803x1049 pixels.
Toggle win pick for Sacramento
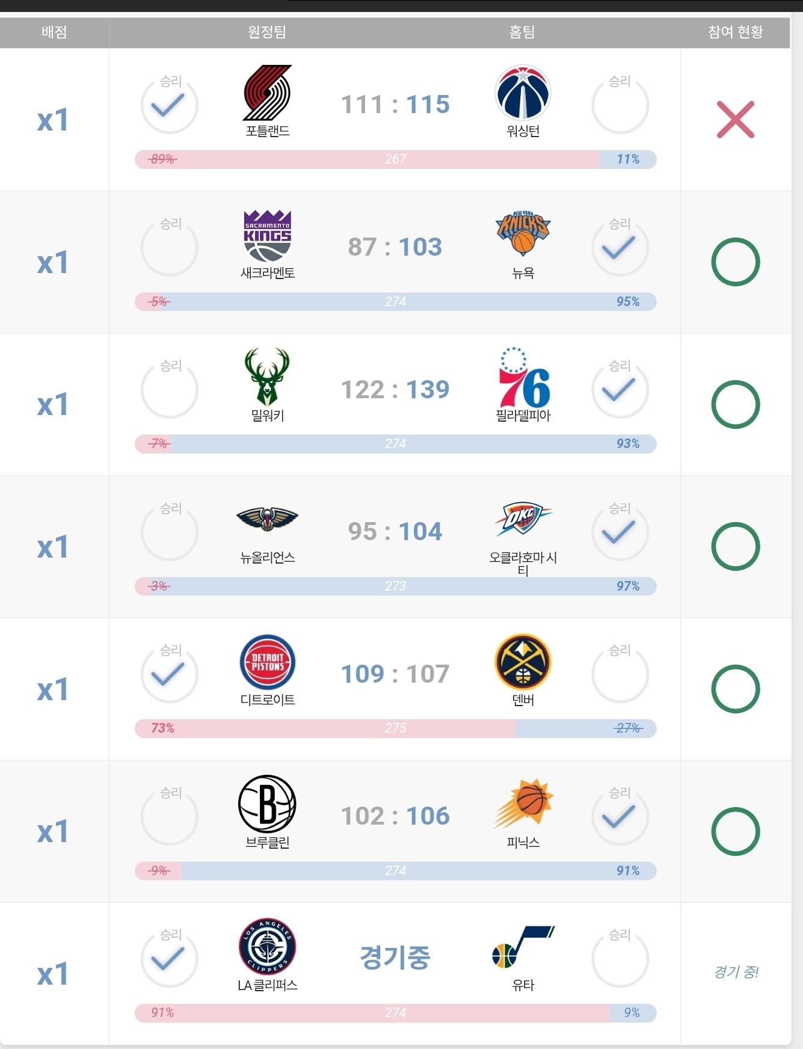pyautogui.click(x=170, y=248)
